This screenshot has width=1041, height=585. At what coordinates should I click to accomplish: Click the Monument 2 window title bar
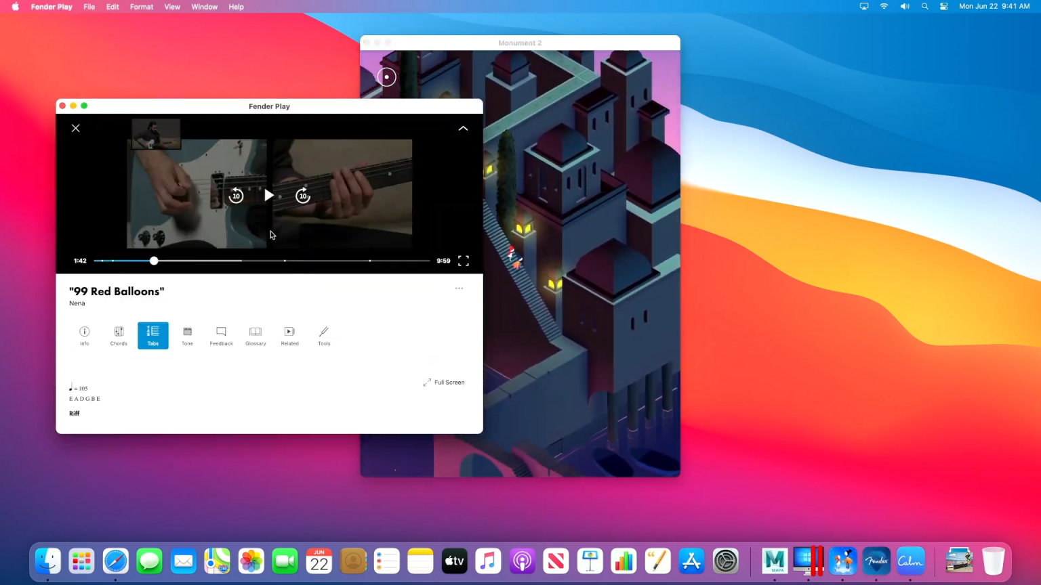(520, 43)
